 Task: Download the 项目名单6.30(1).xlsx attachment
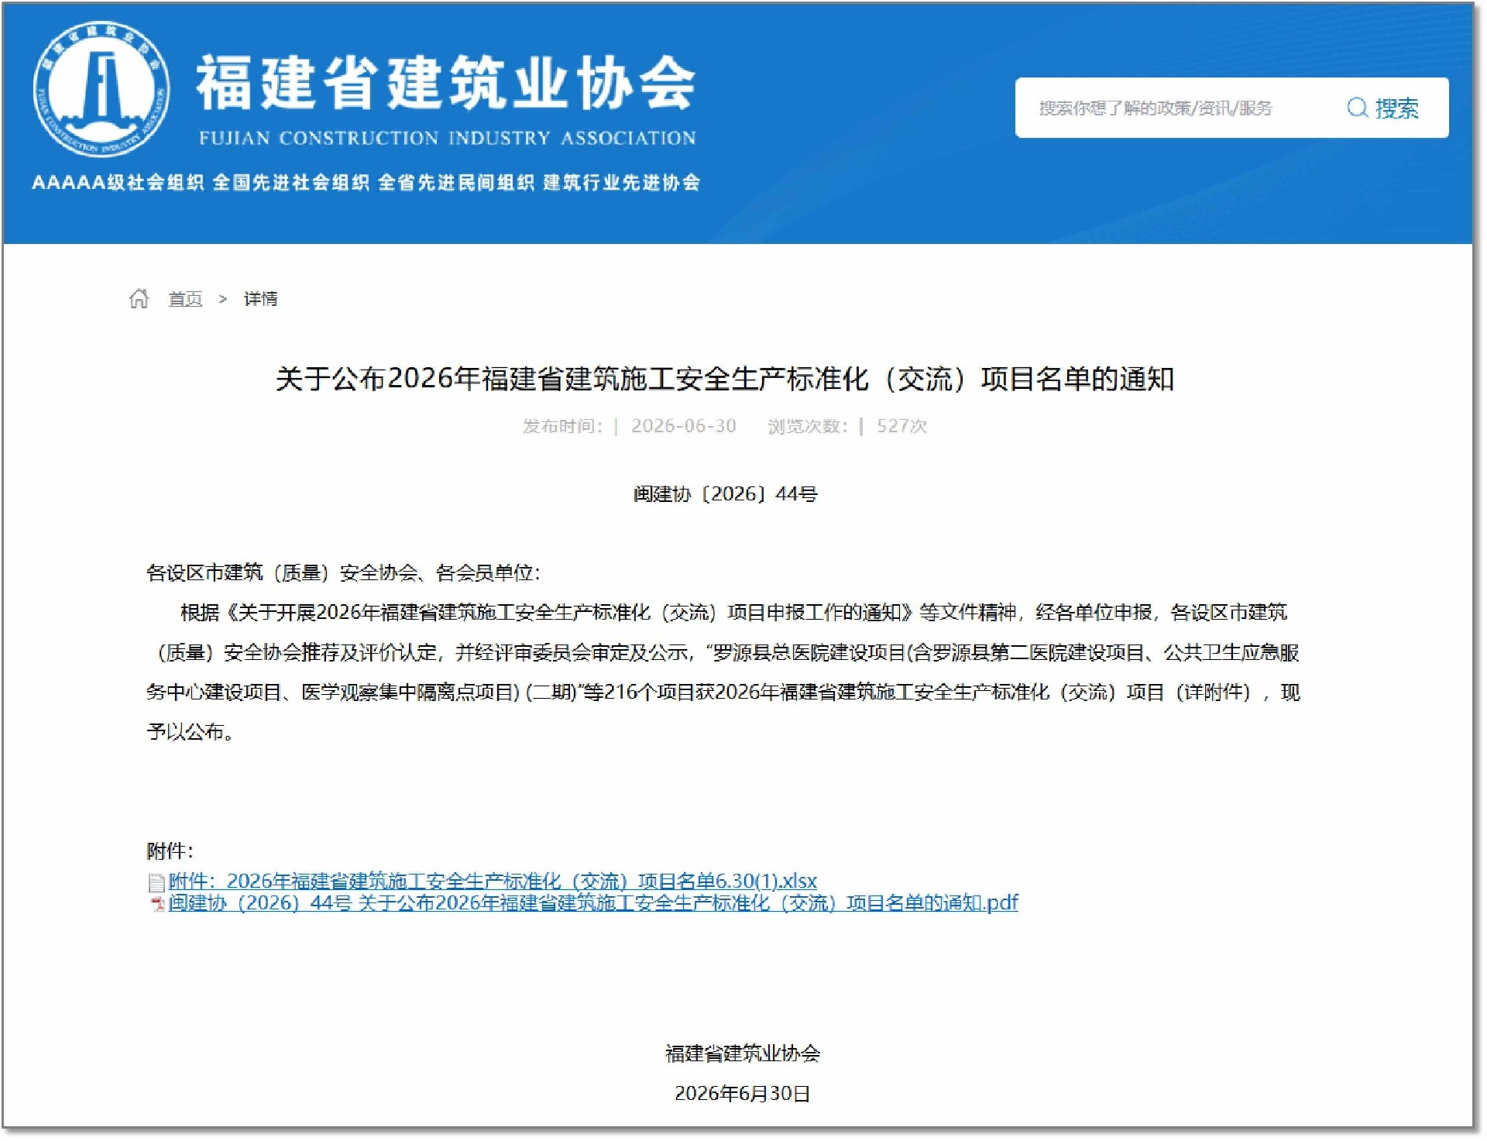pos(493,882)
